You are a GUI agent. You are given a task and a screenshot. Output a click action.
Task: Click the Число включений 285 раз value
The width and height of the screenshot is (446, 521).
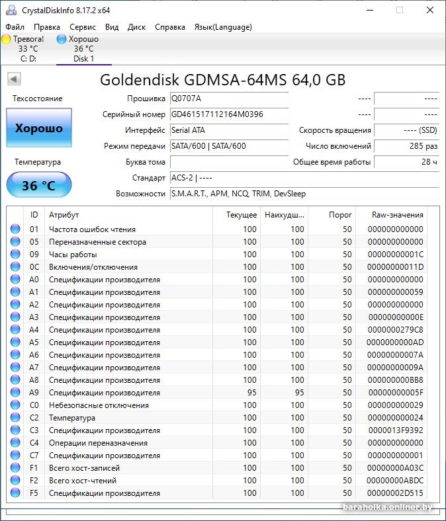tap(406, 146)
